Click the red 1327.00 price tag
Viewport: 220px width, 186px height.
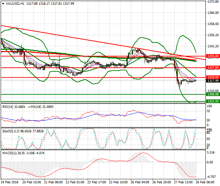tap(213, 68)
